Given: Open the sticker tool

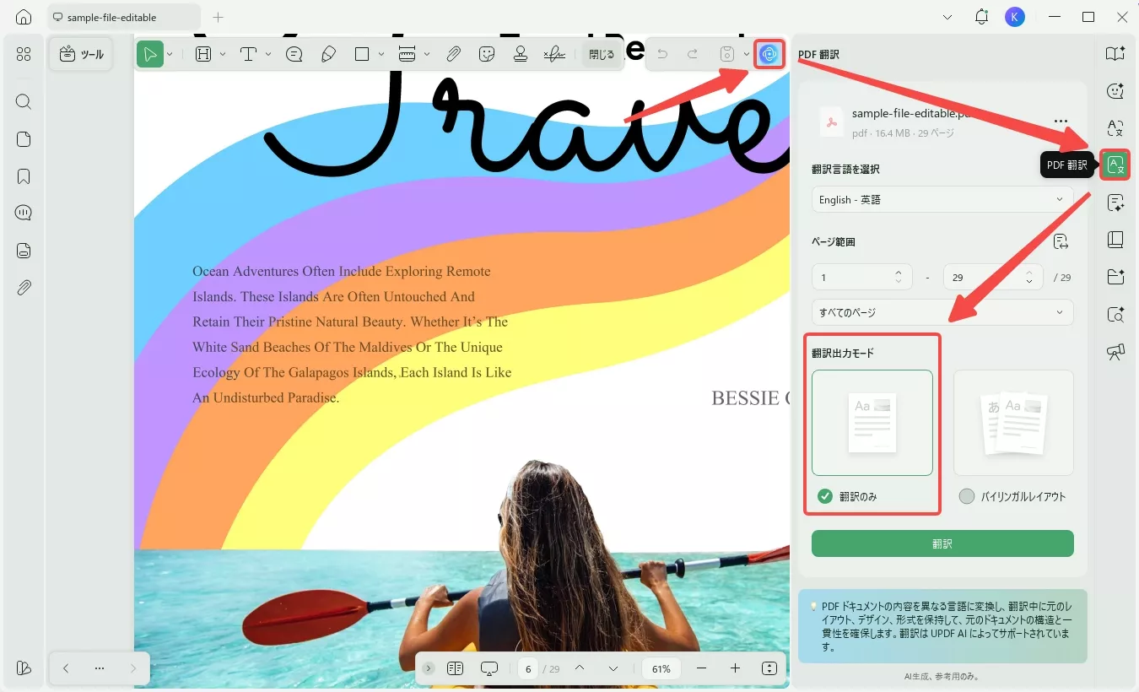Looking at the screenshot, I should 487,55.
